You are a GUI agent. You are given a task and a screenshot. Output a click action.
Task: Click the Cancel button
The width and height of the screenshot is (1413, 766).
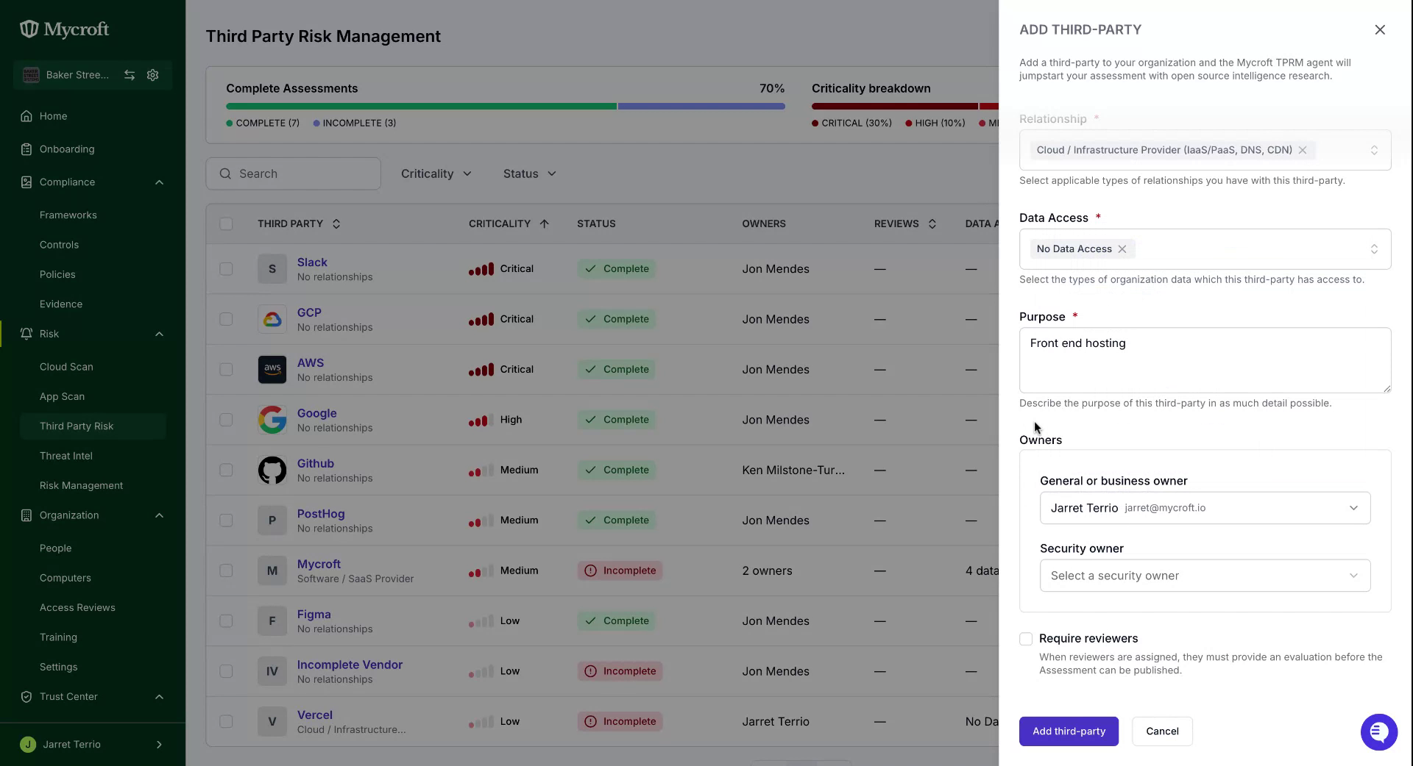click(1162, 731)
